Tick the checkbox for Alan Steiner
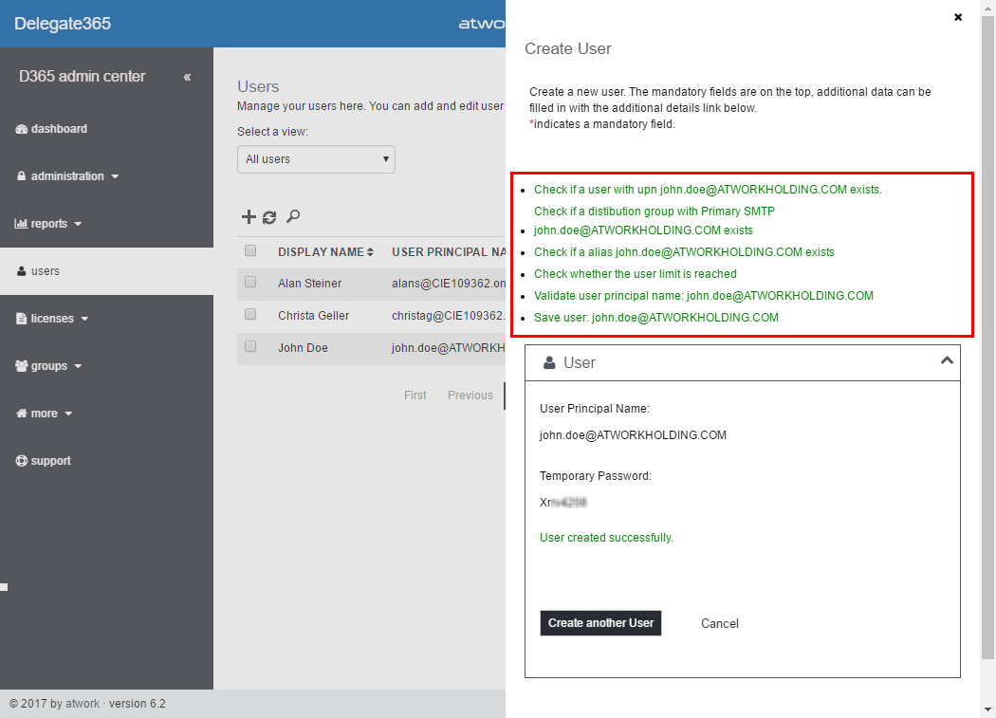The width and height of the screenshot is (996, 718). coord(250,283)
